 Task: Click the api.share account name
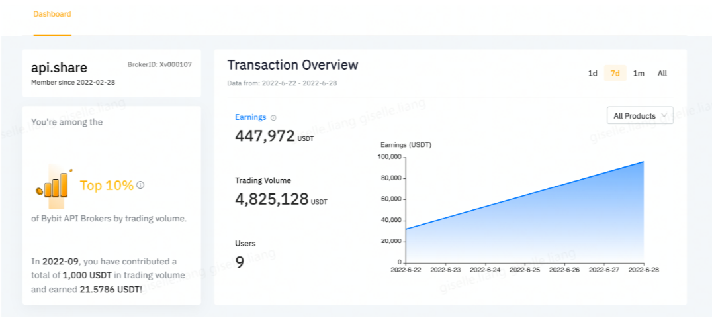59,68
